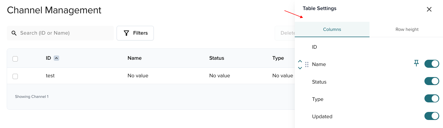
Task: Toggle off the Name column visibility
Action: (x=431, y=64)
